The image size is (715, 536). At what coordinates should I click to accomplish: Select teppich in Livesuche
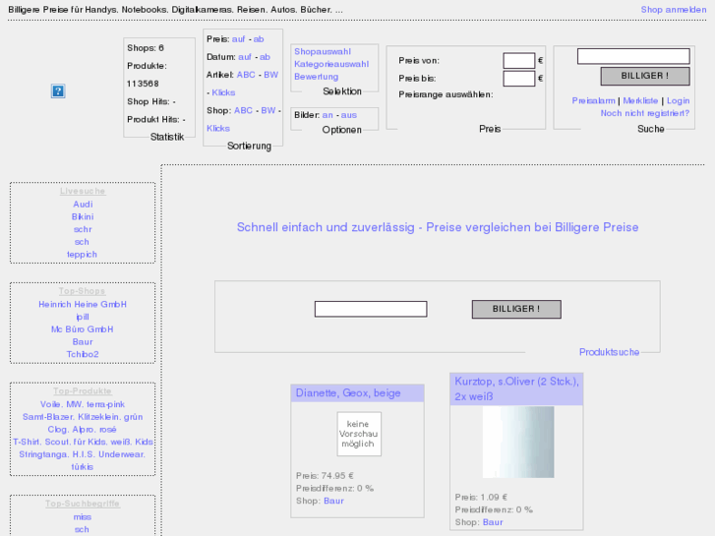point(82,255)
